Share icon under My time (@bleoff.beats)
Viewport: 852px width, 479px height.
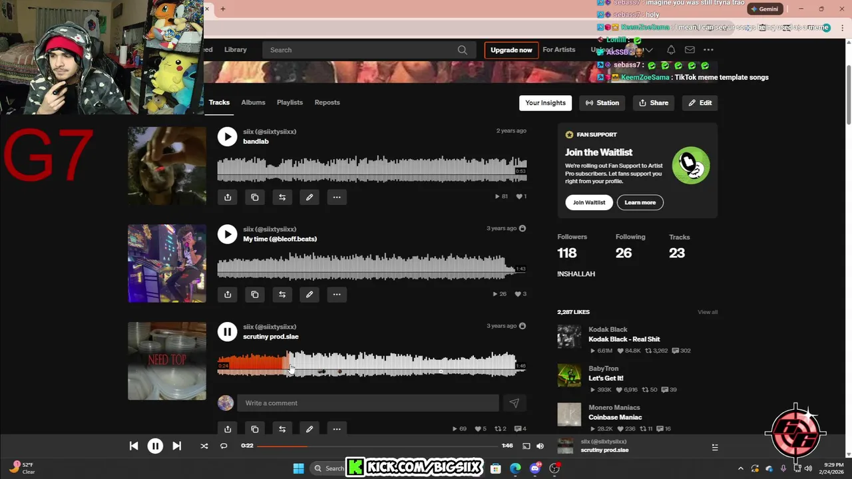[x=228, y=294]
